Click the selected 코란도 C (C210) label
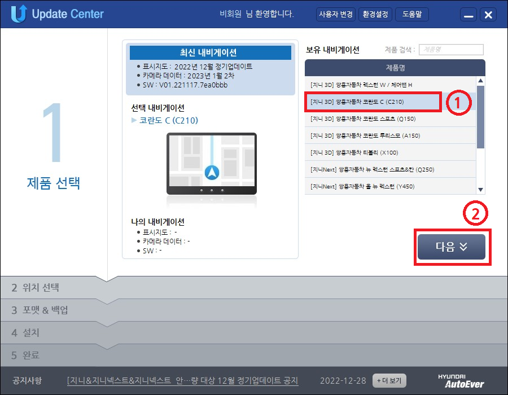The image size is (508, 395). pyautogui.click(x=168, y=120)
